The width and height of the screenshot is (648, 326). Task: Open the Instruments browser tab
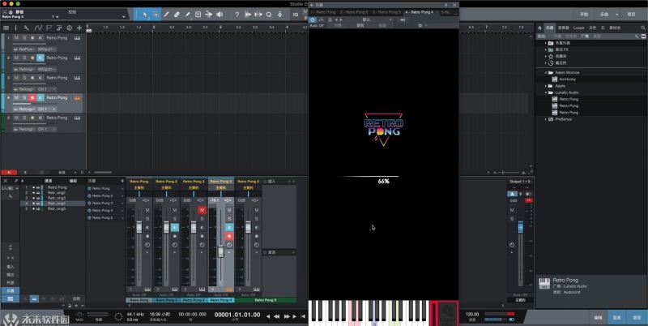(x=549, y=28)
